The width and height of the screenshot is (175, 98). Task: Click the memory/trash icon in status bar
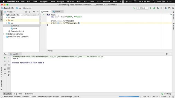tap(173, 97)
